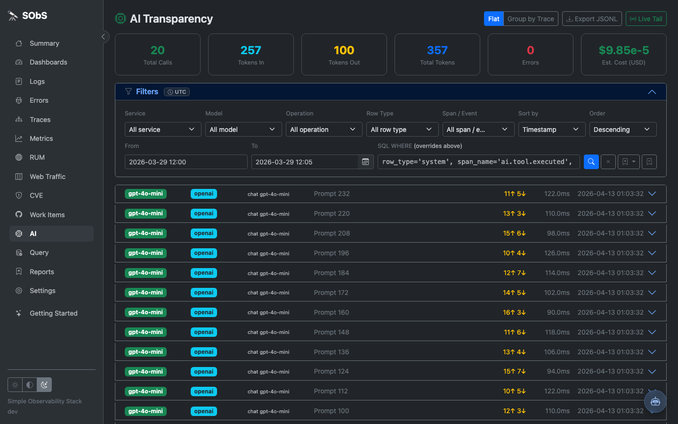Go to Dashboards page
This screenshot has width=678, height=424.
51,62
